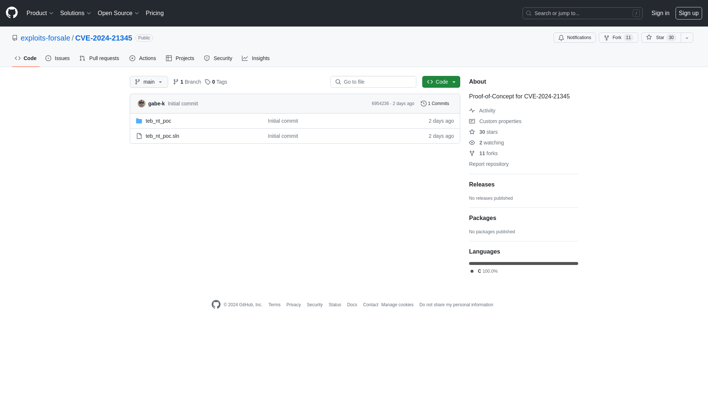Open the teb_nt_poc folder name
The height and width of the screenshot is (398, 708).
click(x=158, y=121)
